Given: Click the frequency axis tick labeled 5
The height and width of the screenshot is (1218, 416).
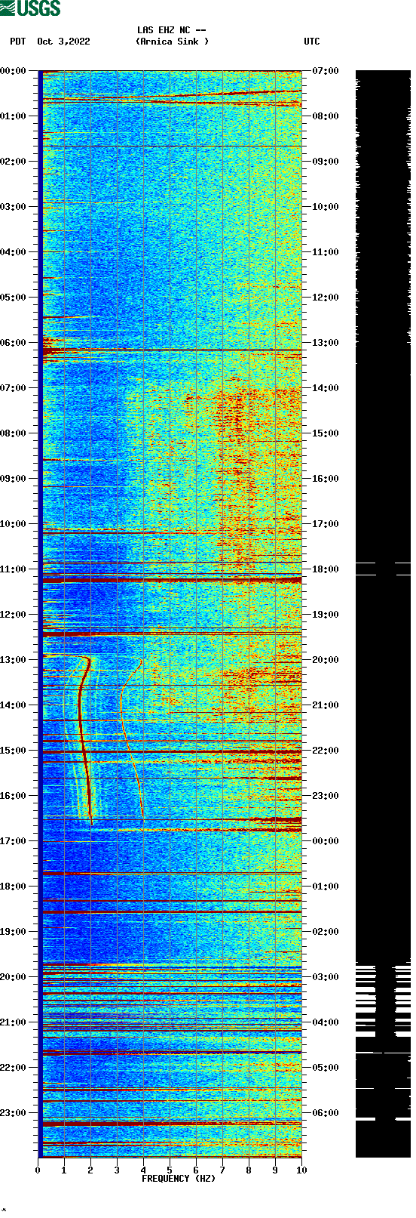Looking at the screenshot, I should pyautogui.click(x=170, y=1170).
